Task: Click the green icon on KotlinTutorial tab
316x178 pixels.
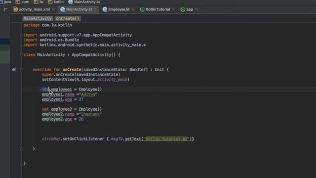Action: pos(142,9)
